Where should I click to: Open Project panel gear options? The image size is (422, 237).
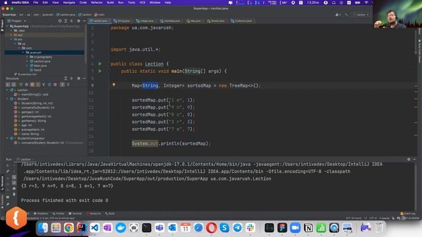pyautogui.click(x=78, y=20)
